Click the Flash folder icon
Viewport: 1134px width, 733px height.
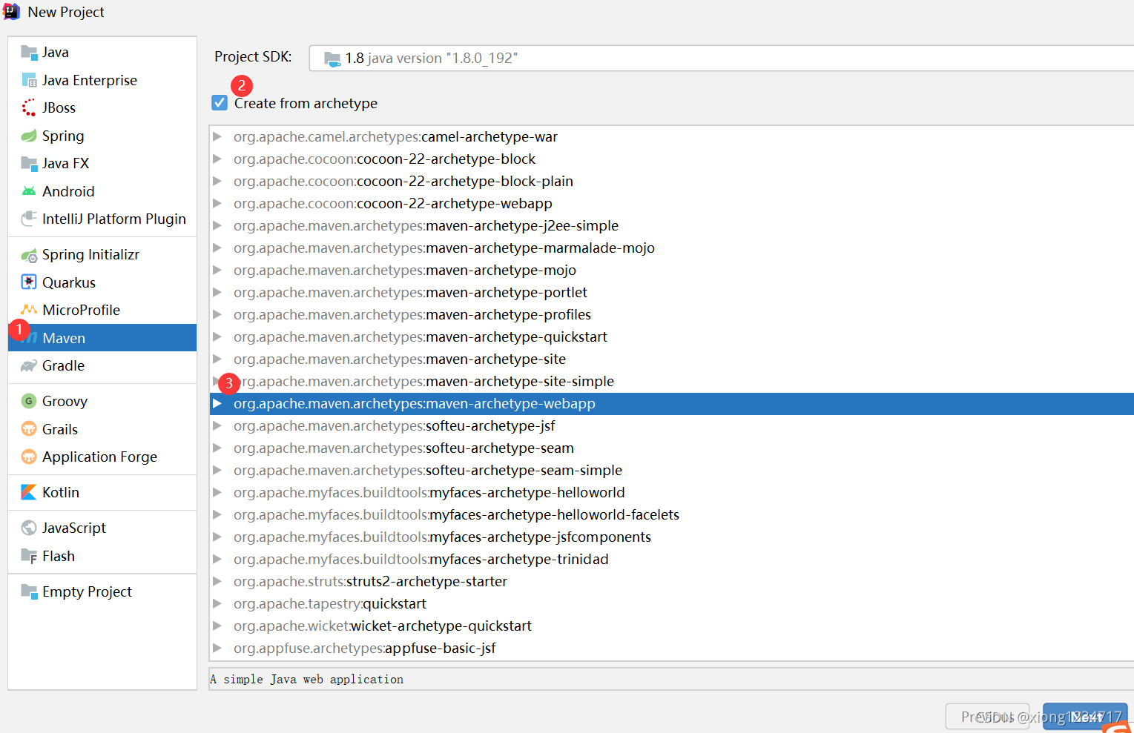tap(29, 556)
